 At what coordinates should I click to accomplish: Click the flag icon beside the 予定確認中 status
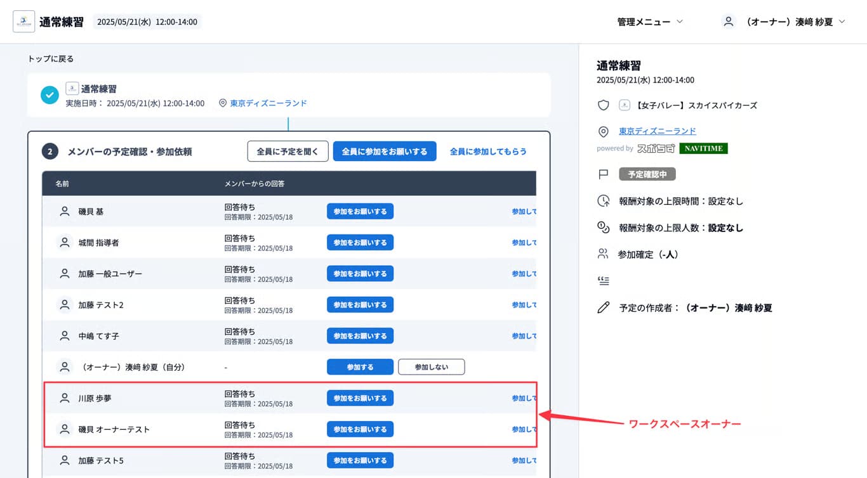tap(603, 173)
